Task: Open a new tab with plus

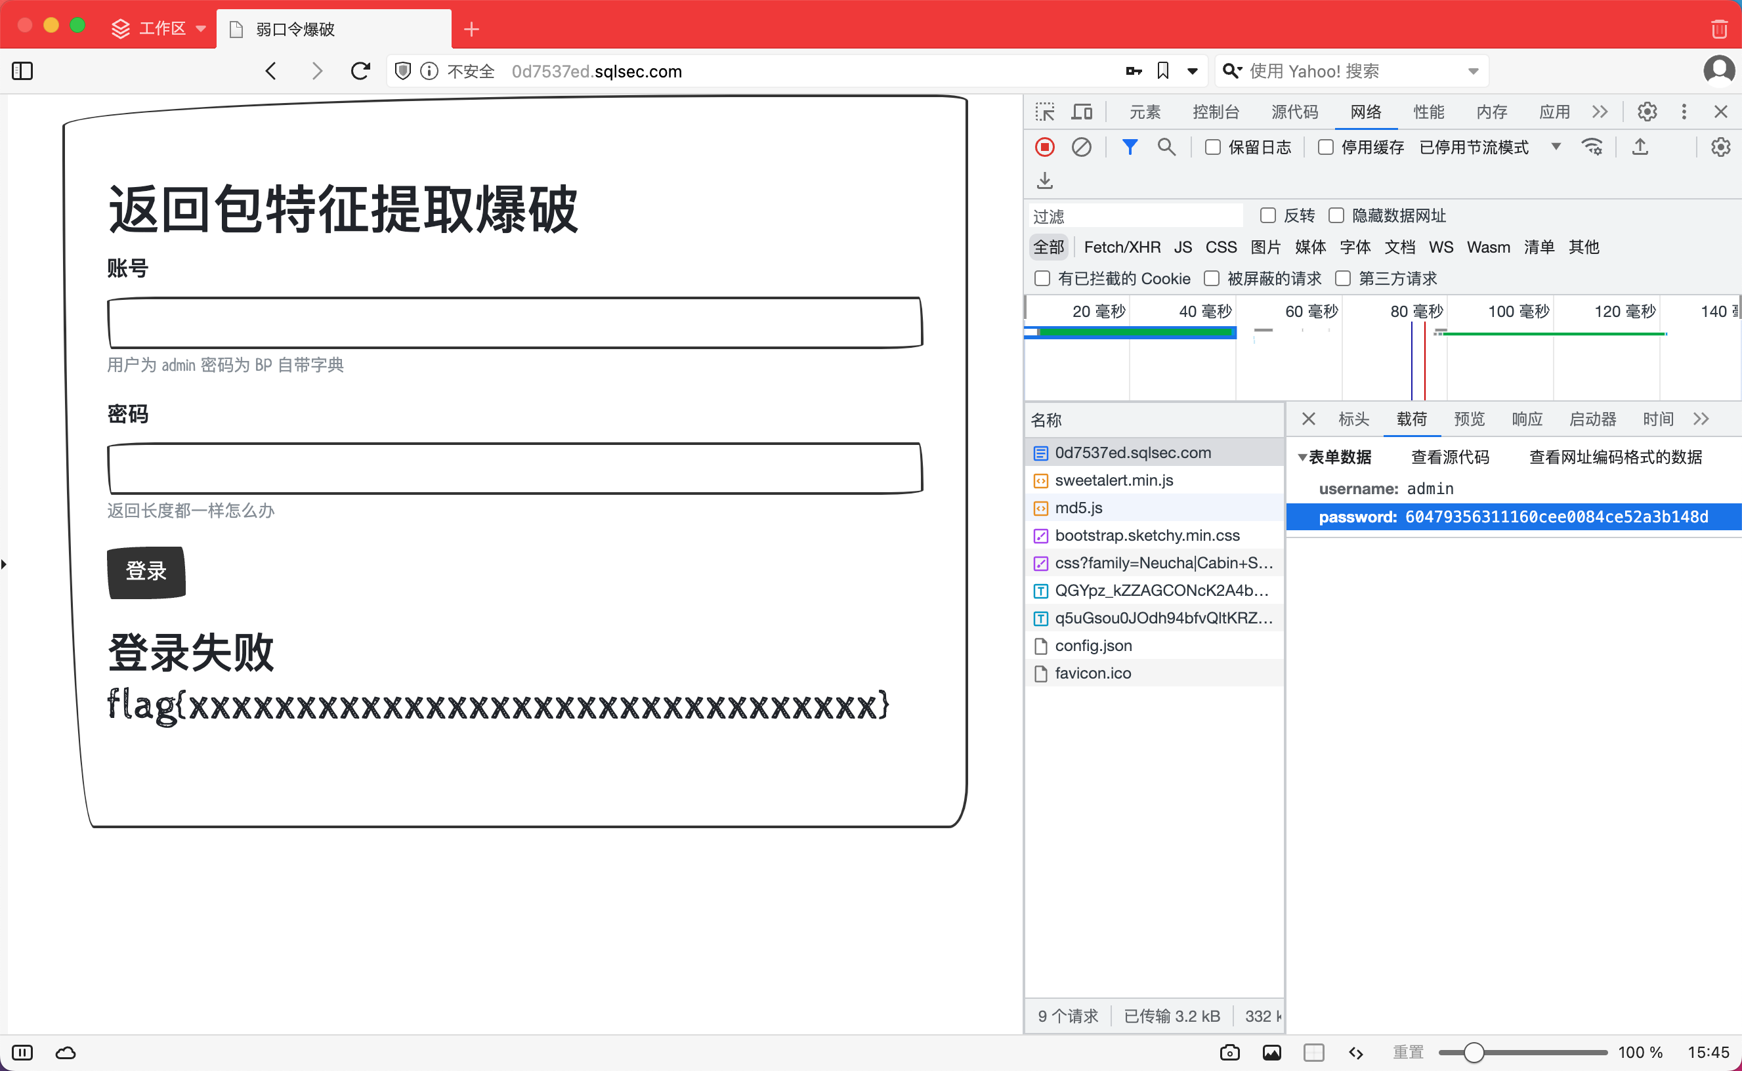Action: (471, 29)
